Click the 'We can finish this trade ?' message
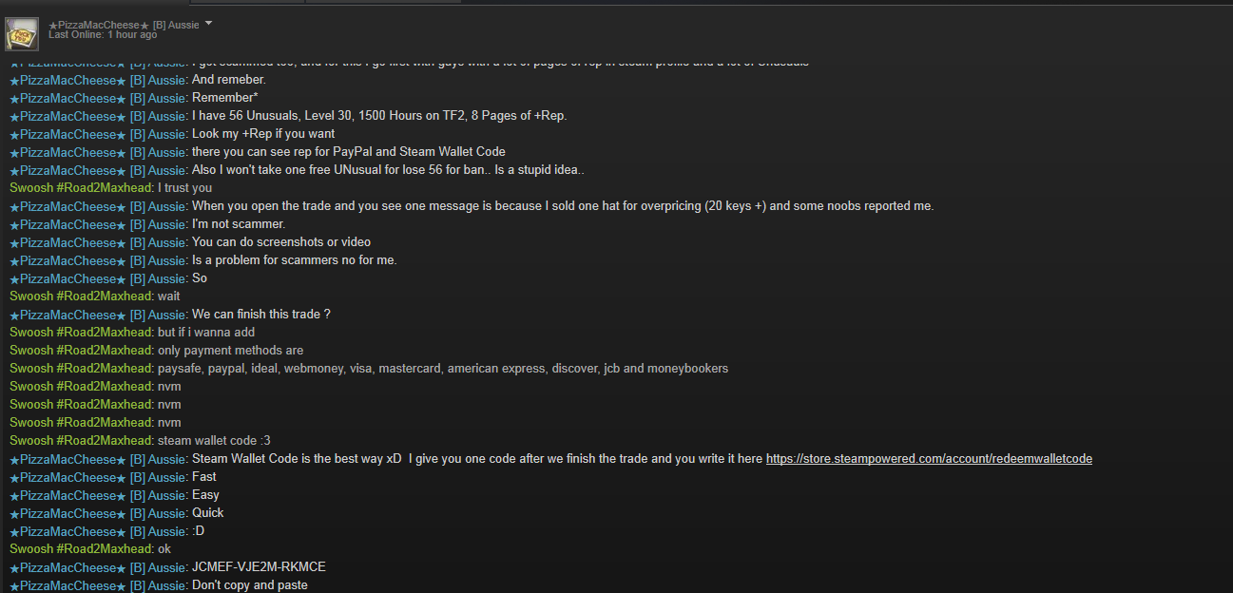Image resolution: width=1233 pixels, height=593 pixels. [261, 315]
